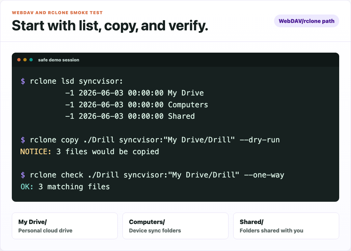This screenshot has width=351, height=251.
Task: Click the purple $ prompt before rclone check
Action: 23,175
